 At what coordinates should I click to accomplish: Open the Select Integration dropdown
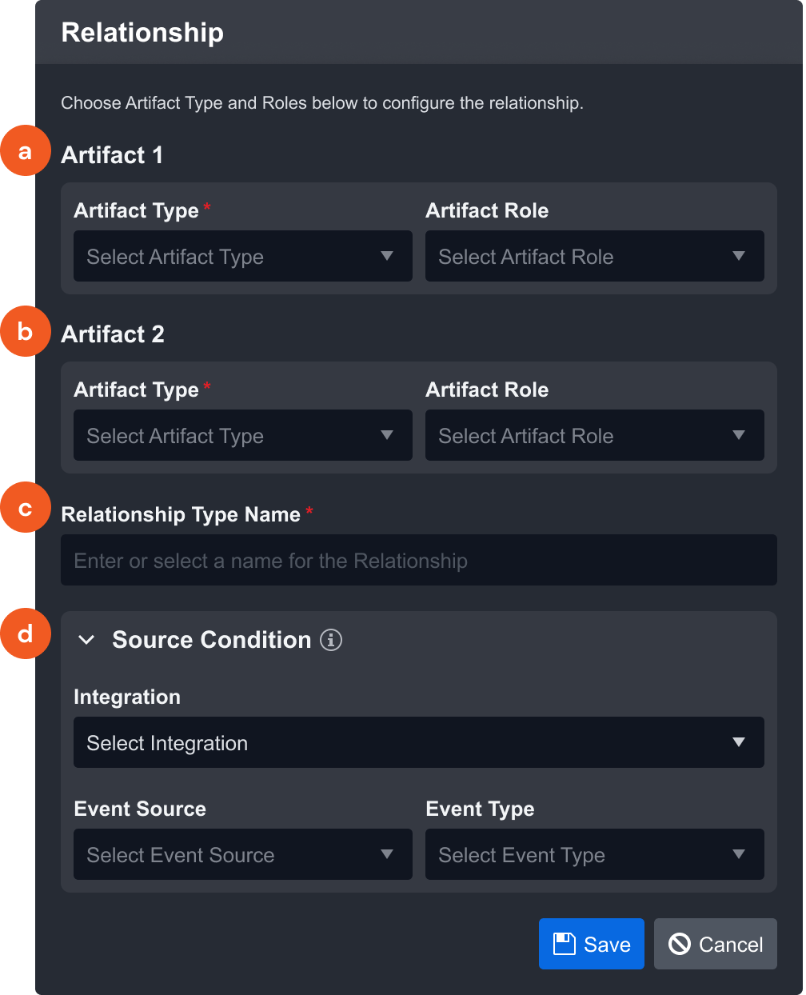pos(419,742)
